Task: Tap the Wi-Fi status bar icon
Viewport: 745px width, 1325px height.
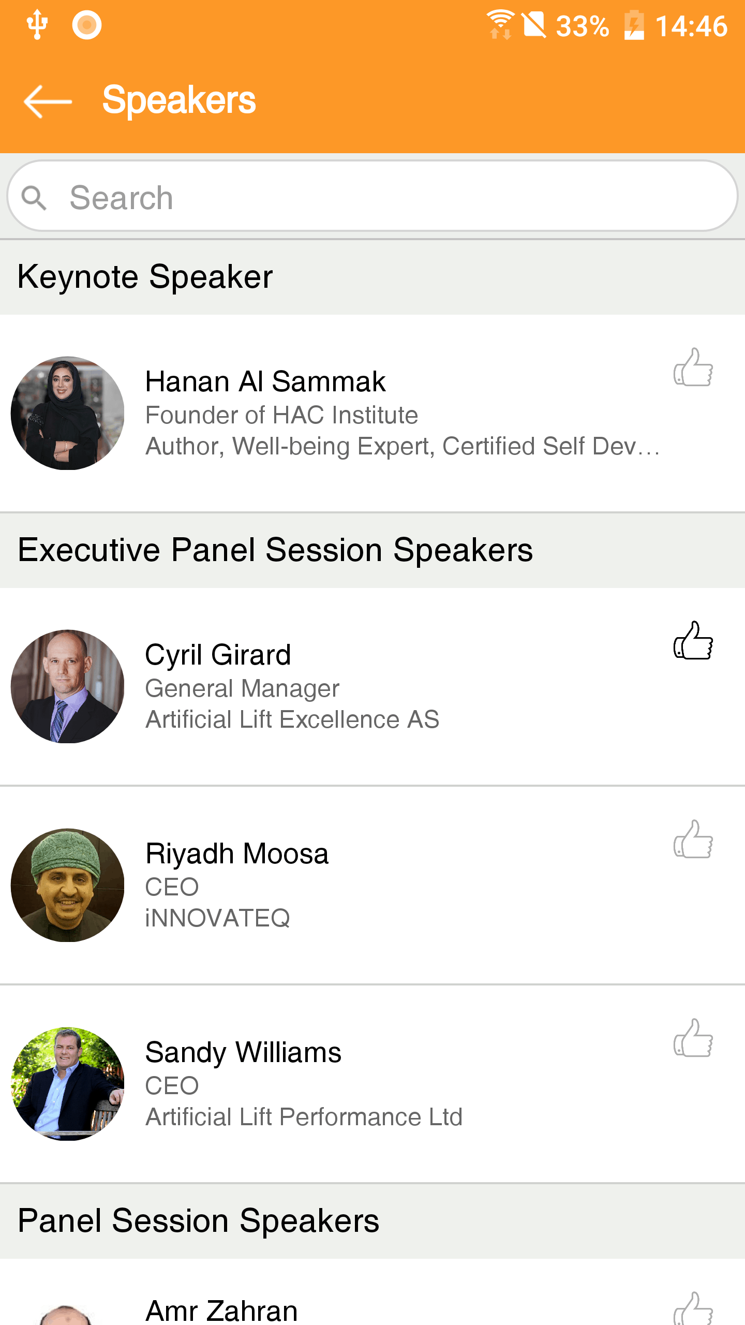Action: click(500, 25)
